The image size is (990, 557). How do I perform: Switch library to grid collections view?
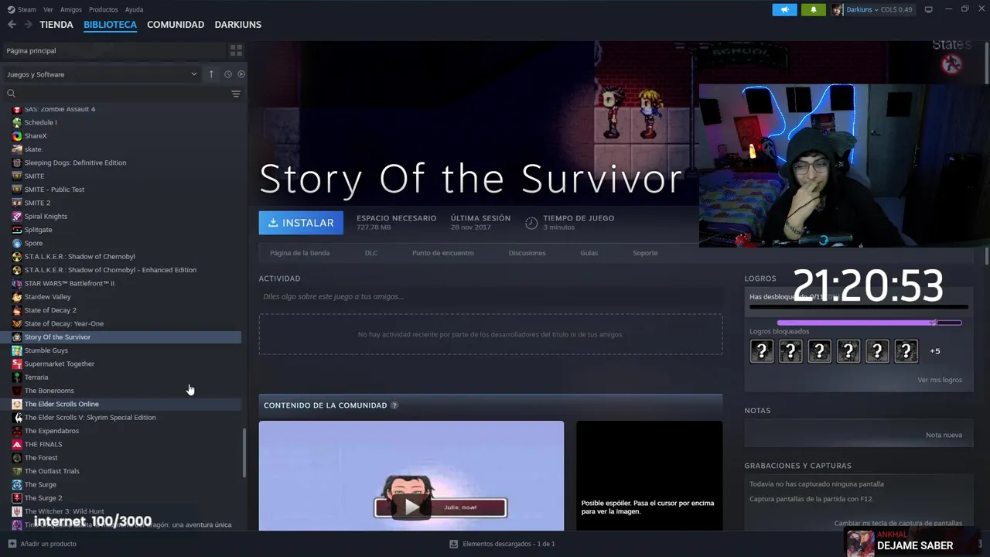pyautogui.click(x=236, y=50)
